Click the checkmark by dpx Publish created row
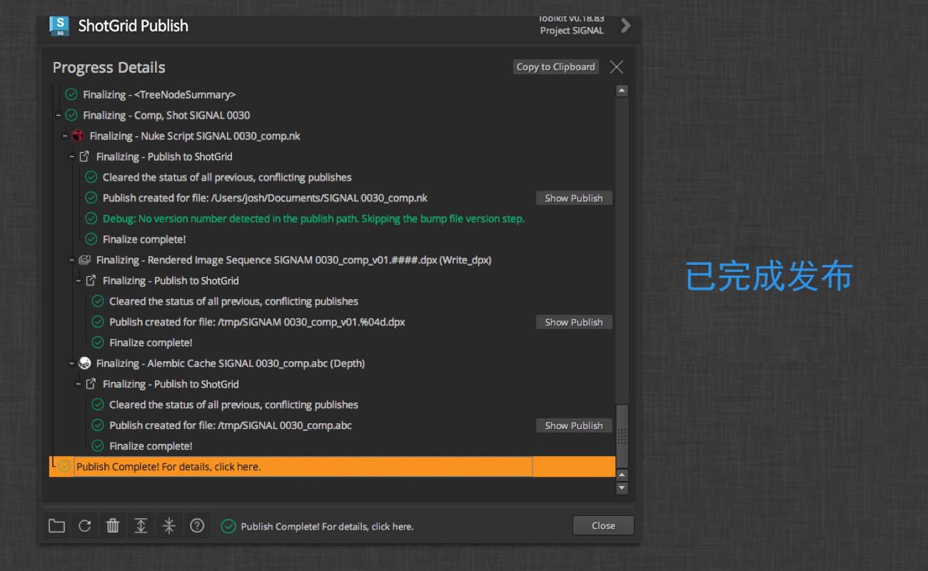 (98, 322)
